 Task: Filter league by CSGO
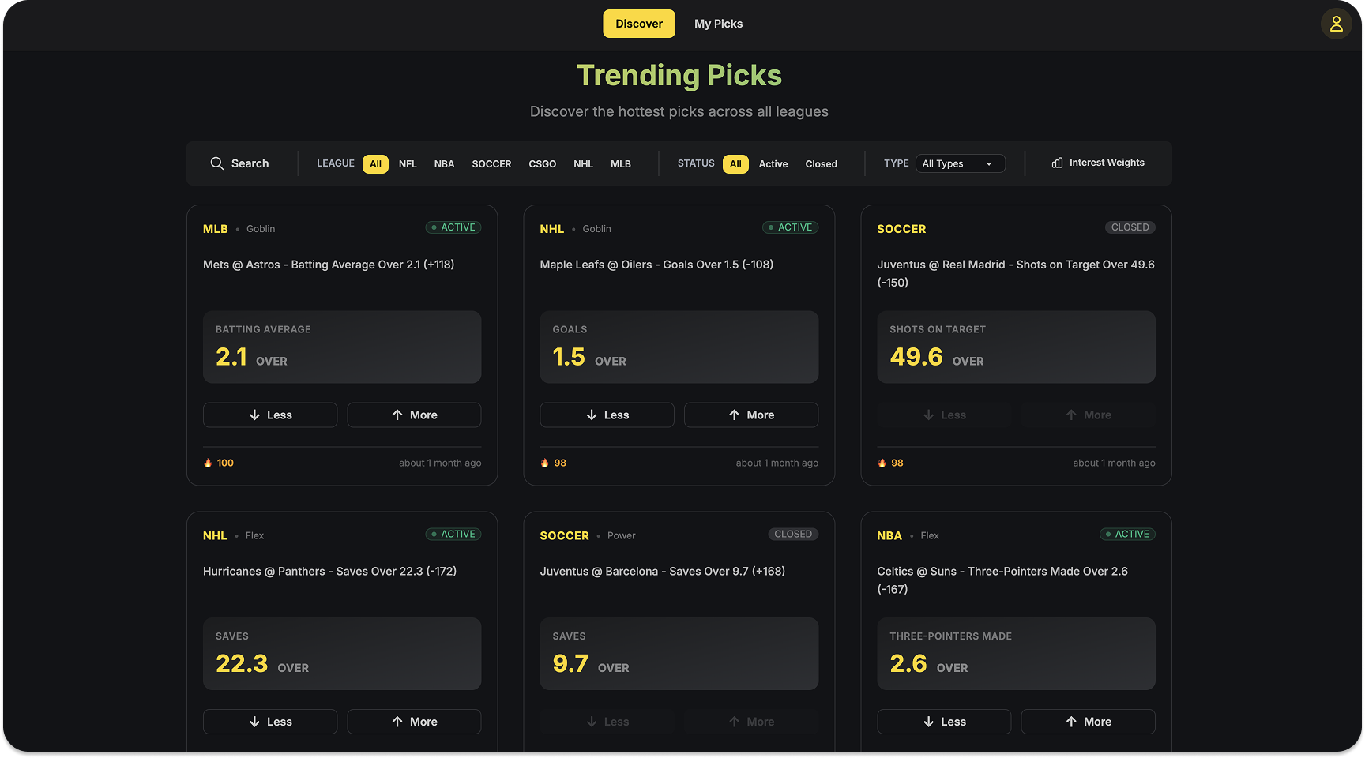point(542,164)
